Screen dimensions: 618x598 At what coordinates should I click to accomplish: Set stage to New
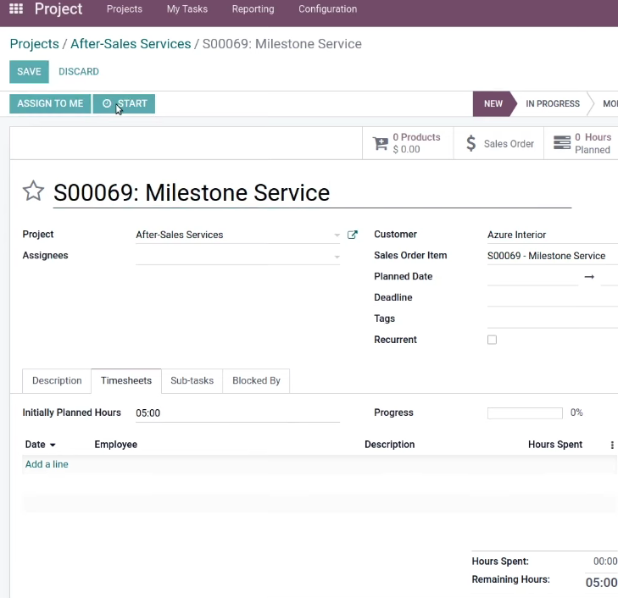[493, 103]
